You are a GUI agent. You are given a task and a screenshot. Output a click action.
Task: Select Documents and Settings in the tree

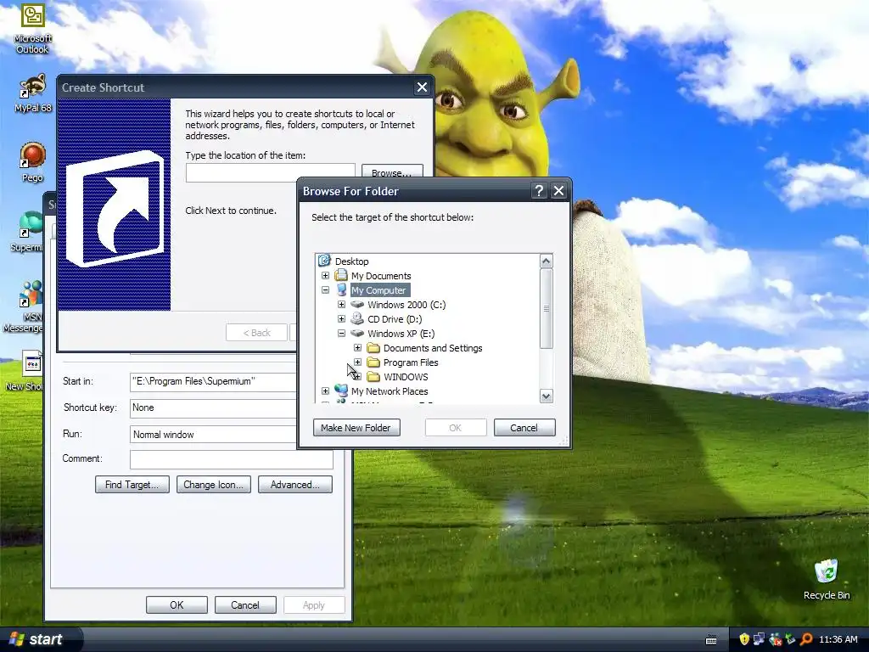(x=433, y=348)
